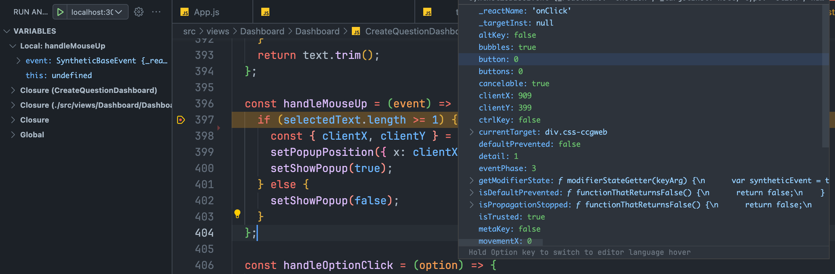The image size is (835, 274).
Task: Expand the event SyntheticBaseEvent variable
Action: click(19, 61)
